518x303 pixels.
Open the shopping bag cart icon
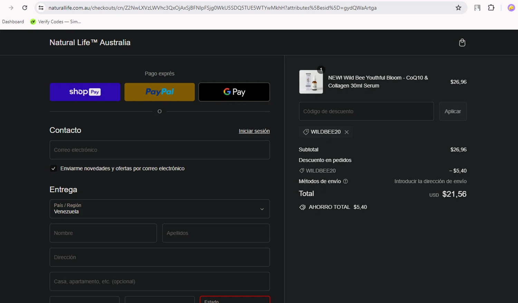click(462, 42)
